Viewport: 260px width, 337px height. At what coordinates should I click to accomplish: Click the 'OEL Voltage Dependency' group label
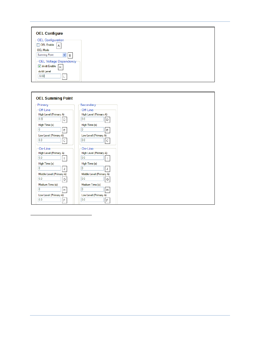coord(58,61)
